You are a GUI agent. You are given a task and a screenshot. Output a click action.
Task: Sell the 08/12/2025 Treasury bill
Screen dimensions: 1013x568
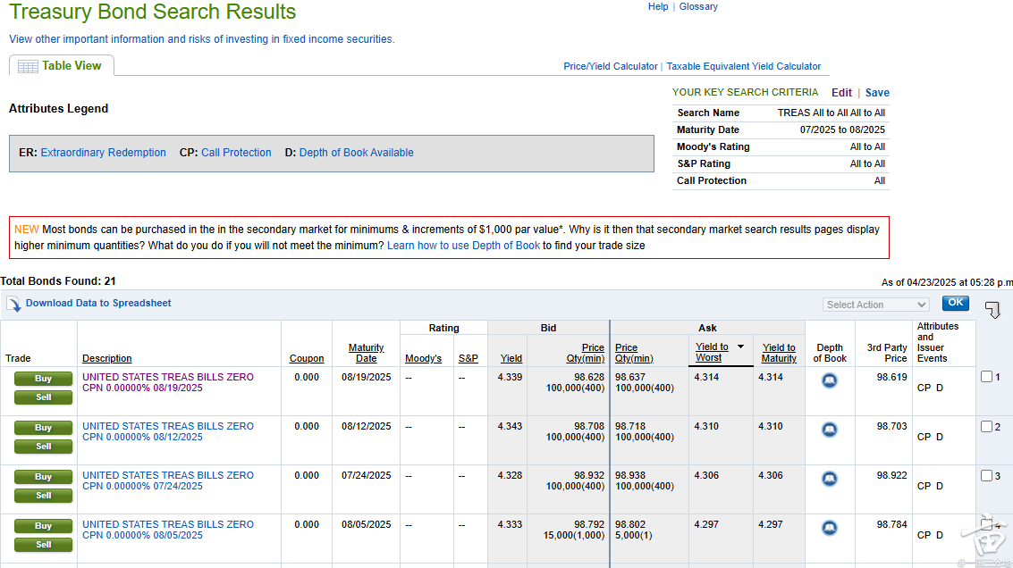click(x=43, y=447)
